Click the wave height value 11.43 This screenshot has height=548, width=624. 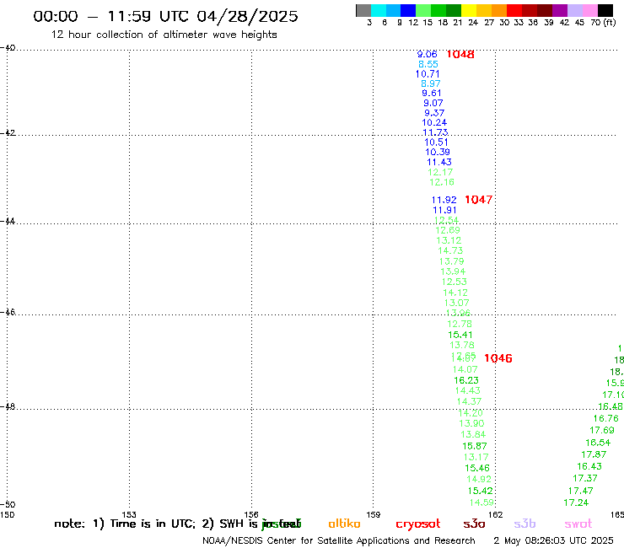[x=439, y=162]
